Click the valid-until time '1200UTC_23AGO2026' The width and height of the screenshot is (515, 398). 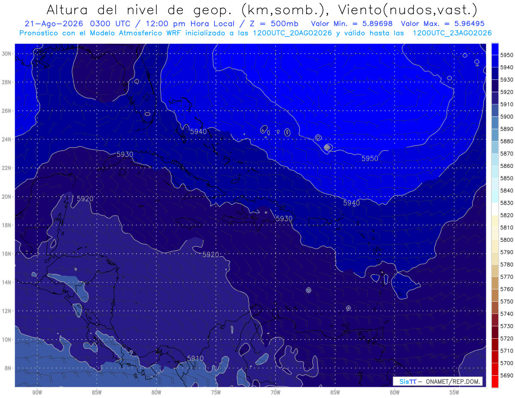[x=452, y=33]
